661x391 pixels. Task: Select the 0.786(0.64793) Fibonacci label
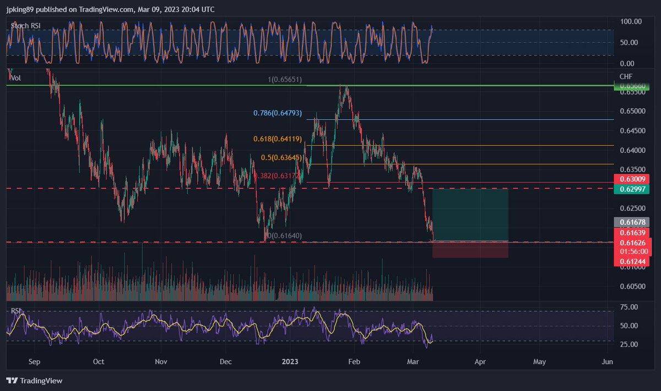[x=278, y=113]
